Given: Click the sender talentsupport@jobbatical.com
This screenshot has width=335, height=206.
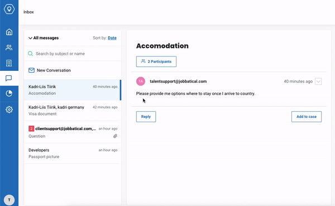Looking at the screenshot, I should click(178, 82).
